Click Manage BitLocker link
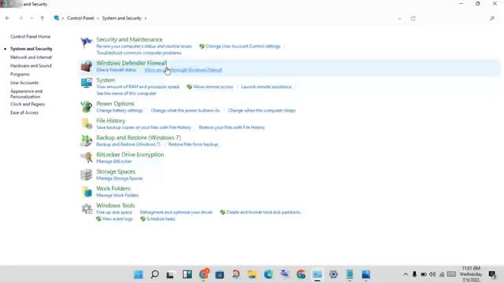504x283 pixels. [114, 161]
